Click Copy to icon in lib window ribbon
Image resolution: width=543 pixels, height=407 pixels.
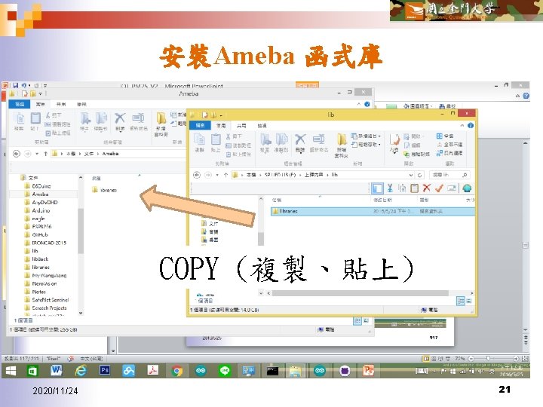(x=281, y=140)
